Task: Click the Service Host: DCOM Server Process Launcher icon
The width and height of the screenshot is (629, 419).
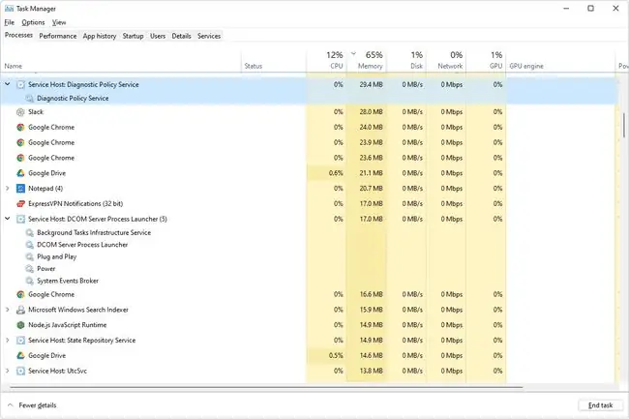Action: click(x=20, y=219)
